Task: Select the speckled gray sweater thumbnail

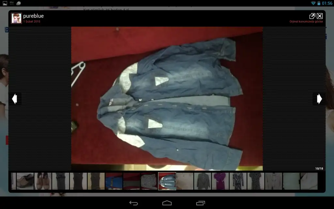Action: 149,181
